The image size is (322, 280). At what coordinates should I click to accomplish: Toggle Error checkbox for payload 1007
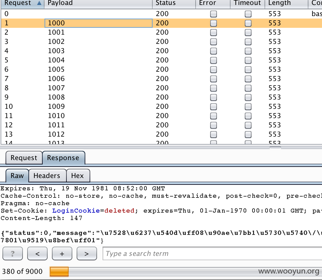point(213,88)
